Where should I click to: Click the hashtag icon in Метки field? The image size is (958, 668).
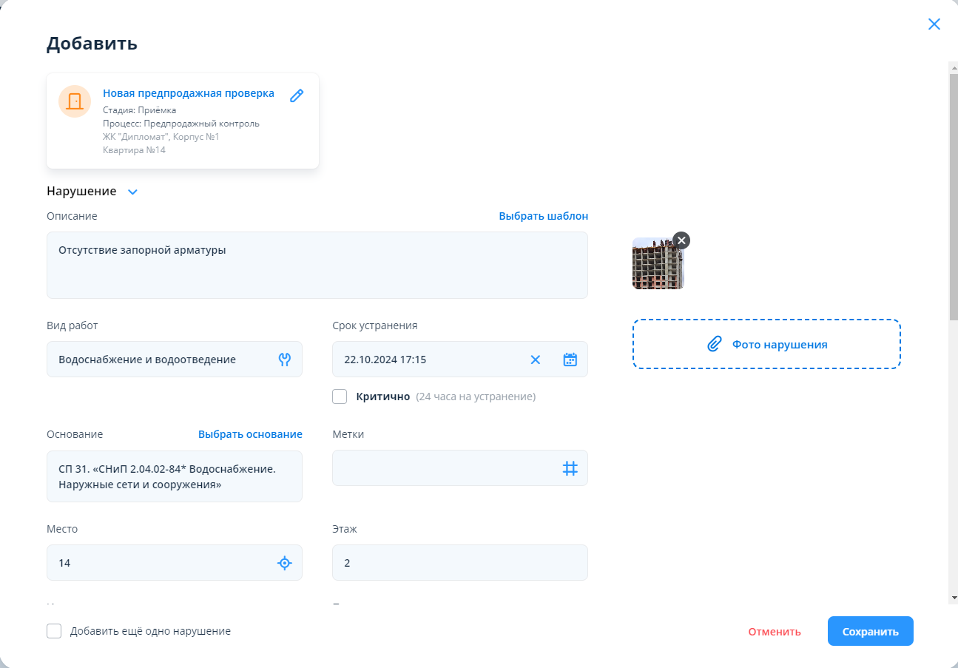tap(570, 468)
